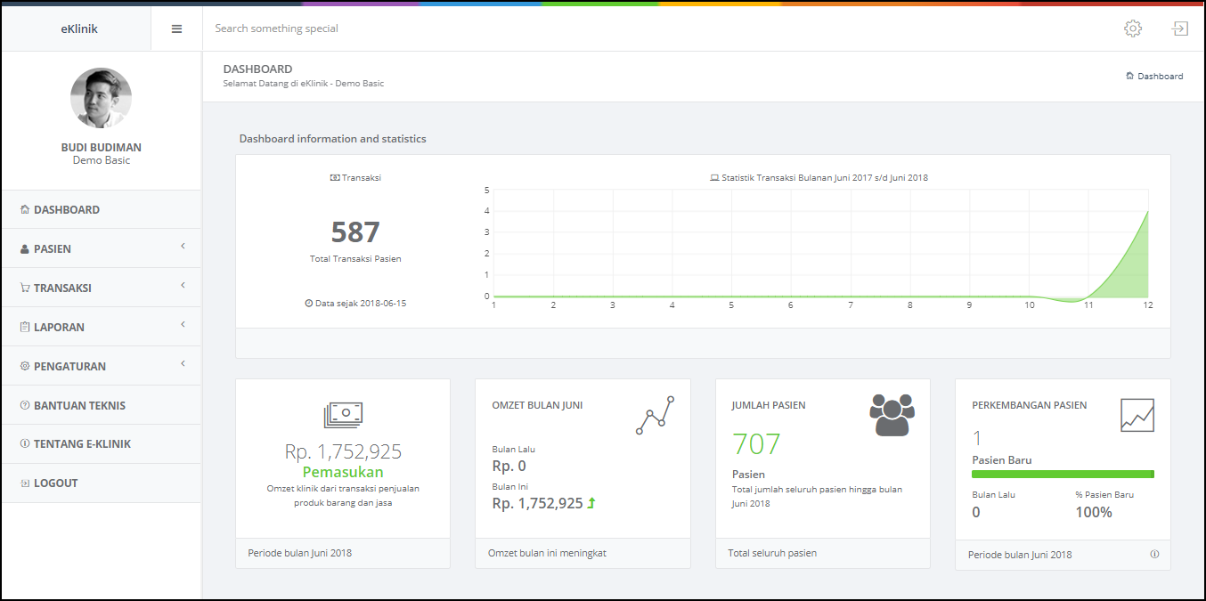Click the clock icon near Data sejak
Image resolution: width=1206 pixels, height=601 pixels.
[309, 304]
